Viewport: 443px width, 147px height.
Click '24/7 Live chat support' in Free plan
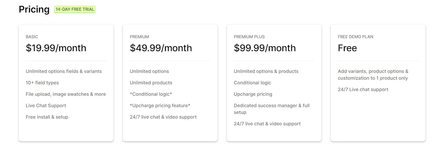click(363, 89)
